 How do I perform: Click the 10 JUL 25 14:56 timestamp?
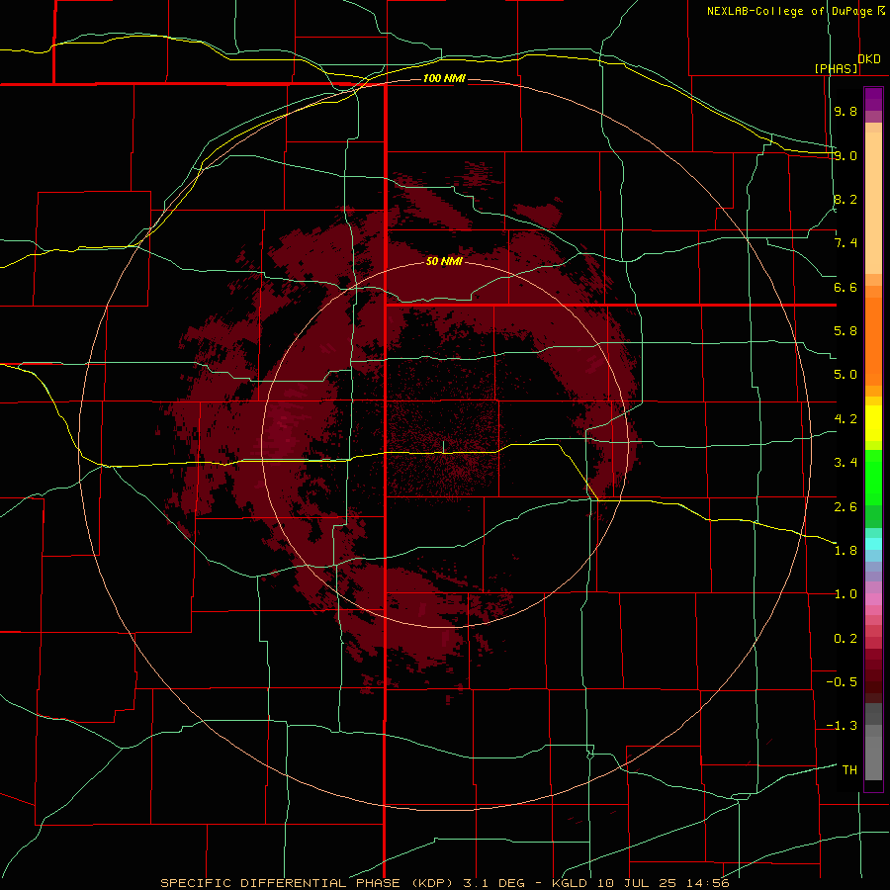(x=663, y=883)
